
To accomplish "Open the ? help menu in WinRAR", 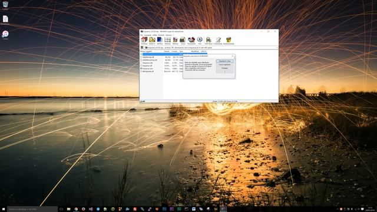I will click(173, 35).
